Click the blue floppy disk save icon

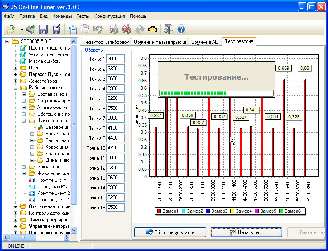(x=43, y=29)
